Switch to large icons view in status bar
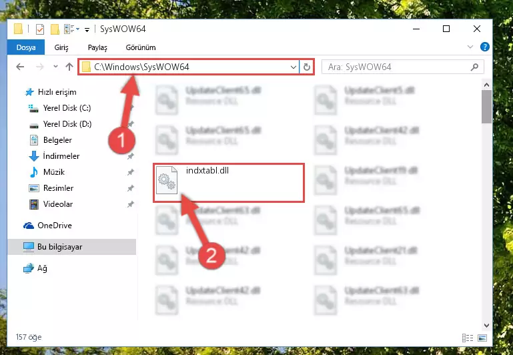 [x=482, y=338]
